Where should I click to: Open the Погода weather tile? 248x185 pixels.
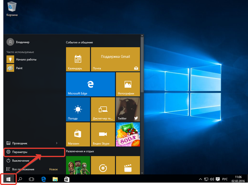pyautogui.click(x=78, y=109)
